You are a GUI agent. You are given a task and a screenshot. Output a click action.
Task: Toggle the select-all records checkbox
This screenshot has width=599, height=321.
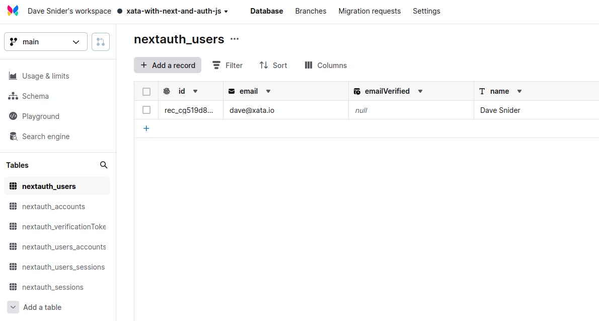(146, 91)
